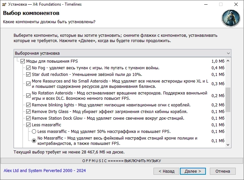Click the installer icon in title bar

point(4,4)
